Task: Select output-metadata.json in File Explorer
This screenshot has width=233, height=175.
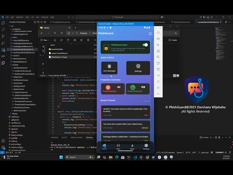Action: [59, 53]
